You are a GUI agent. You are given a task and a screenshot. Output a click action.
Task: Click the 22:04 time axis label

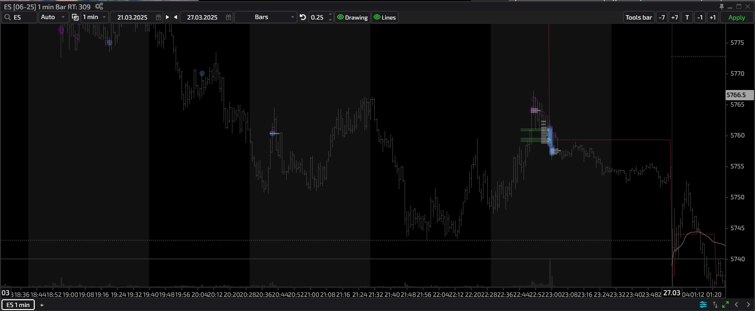(440, 294)
